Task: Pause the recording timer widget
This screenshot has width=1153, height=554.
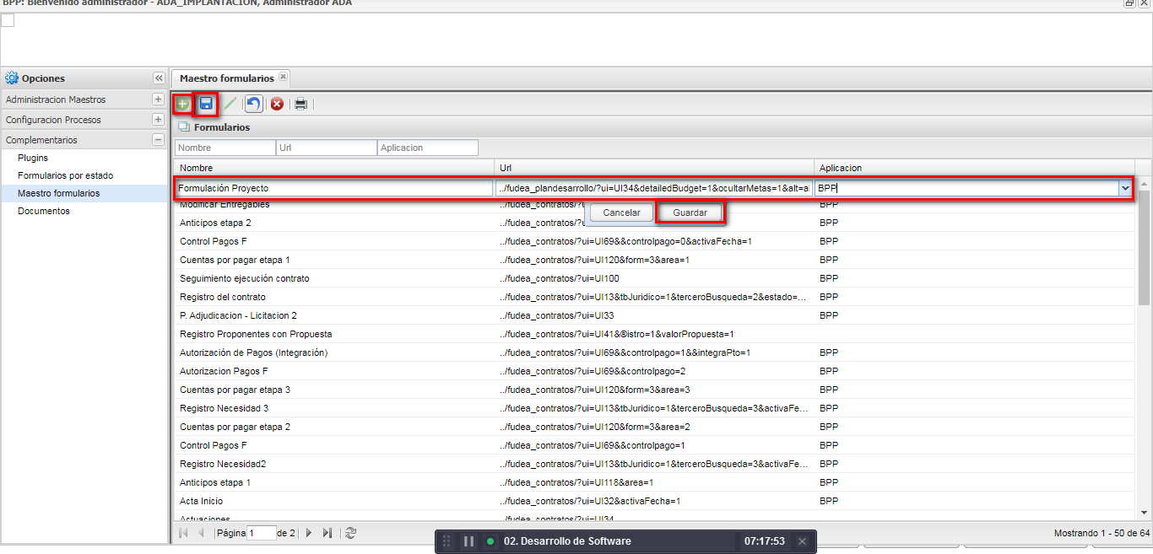Action: coord(468,541)
